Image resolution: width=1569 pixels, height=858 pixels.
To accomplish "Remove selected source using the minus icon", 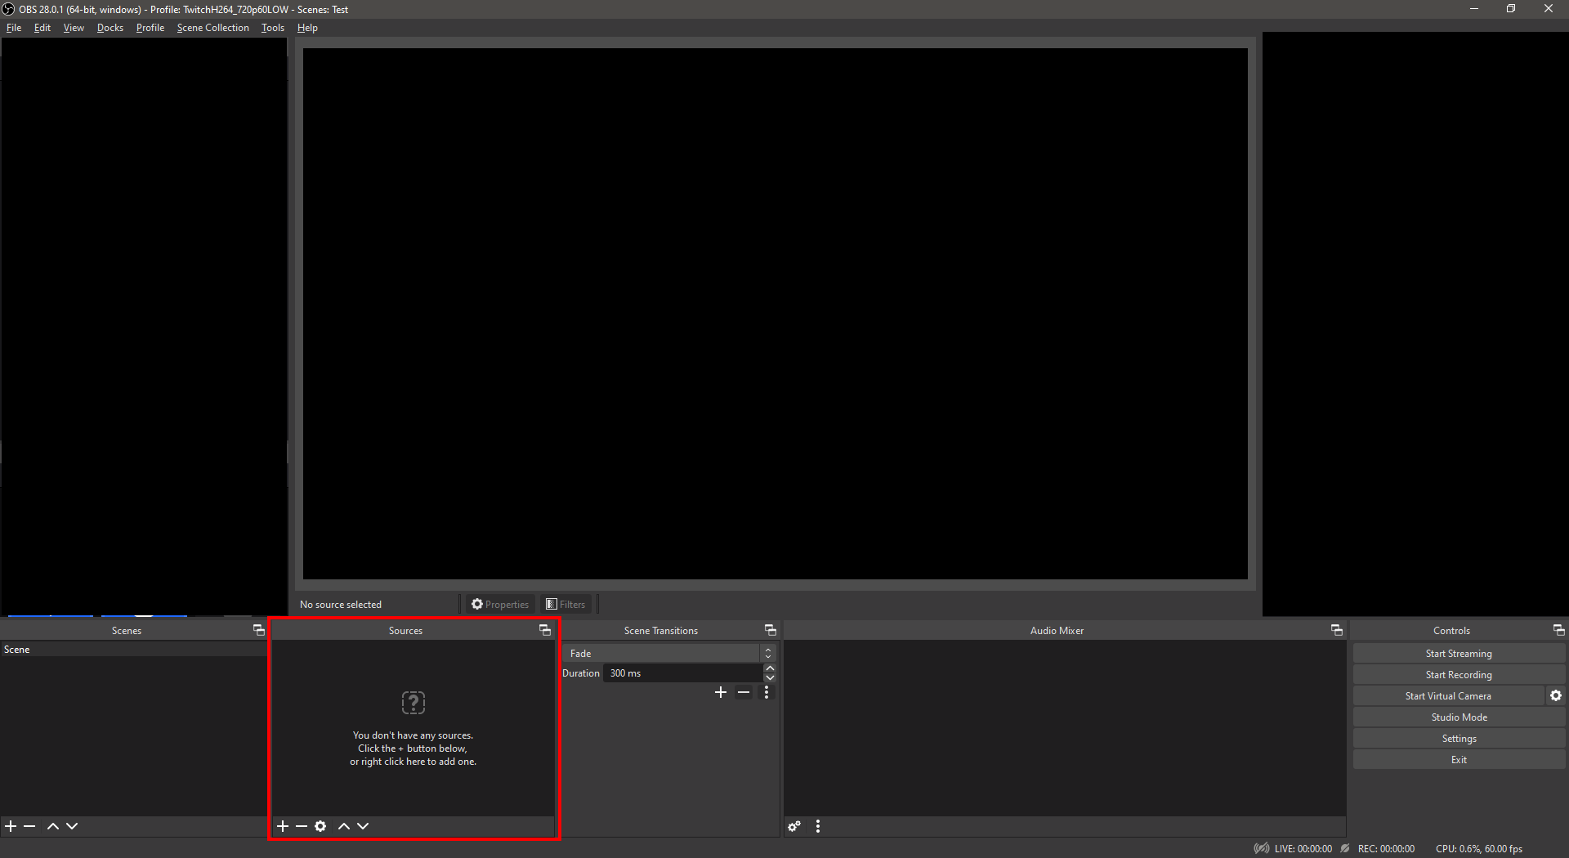I will click(x=302, y=826).
